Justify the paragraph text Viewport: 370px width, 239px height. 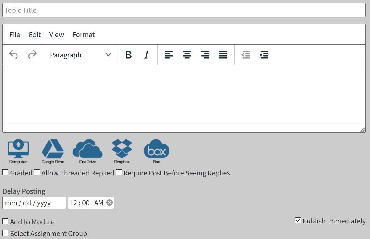tap(223, 55)
